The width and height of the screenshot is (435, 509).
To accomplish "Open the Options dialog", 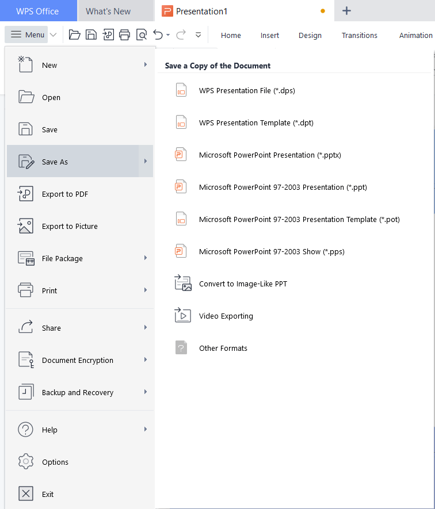I will coord(55,462).
